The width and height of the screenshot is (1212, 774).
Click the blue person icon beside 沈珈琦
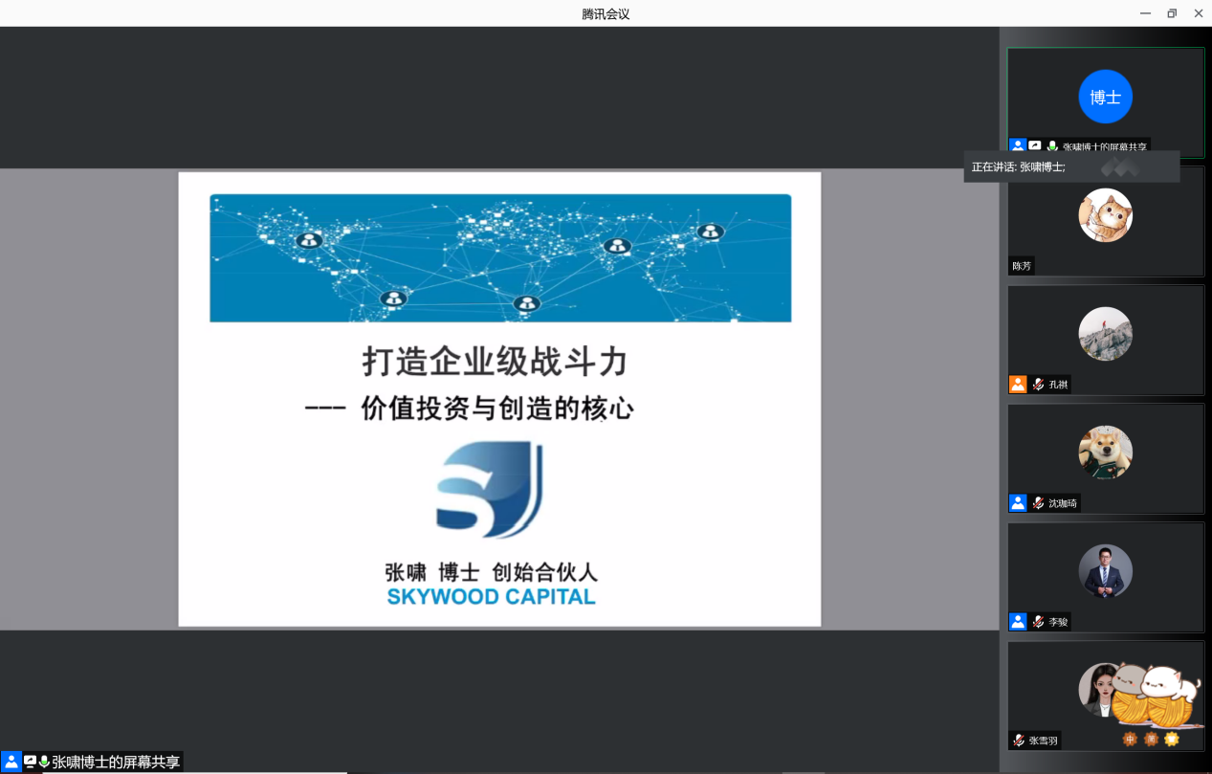[1018, 503]
